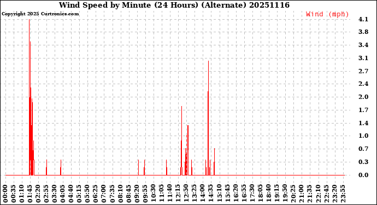
Task: Click the 3.8 y-axis label
Action: click(x=363, y=32)
